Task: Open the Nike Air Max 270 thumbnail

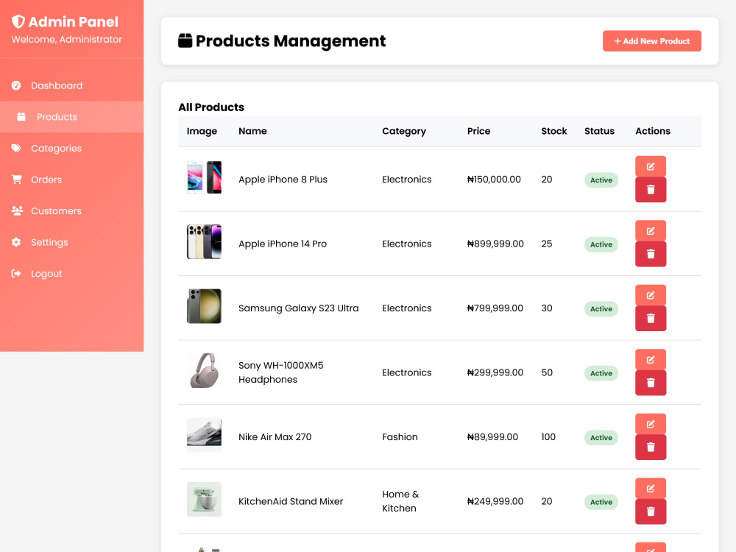Action: point(204,435)
